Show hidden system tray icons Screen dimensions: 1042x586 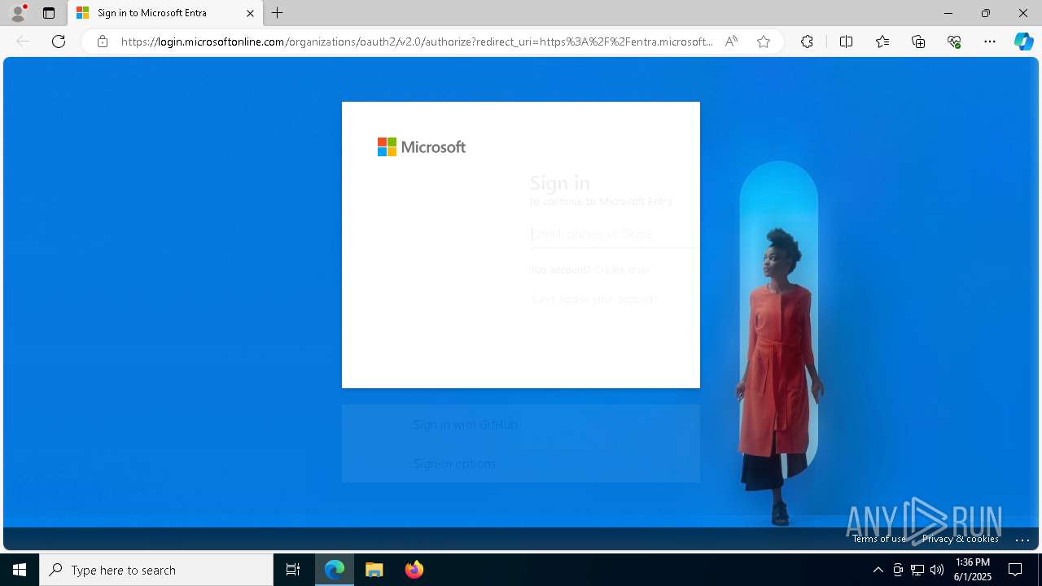pyautogui.click(x=878, y=570)
